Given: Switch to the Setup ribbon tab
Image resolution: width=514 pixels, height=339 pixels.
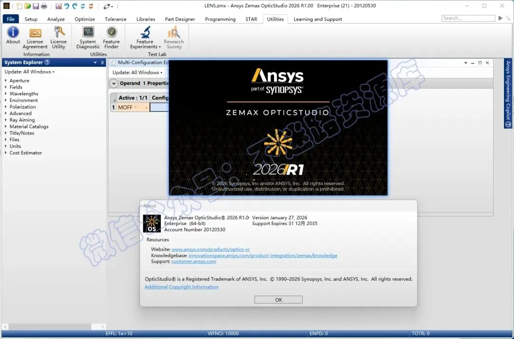Looking at the screenshot, I should (31, 19).
